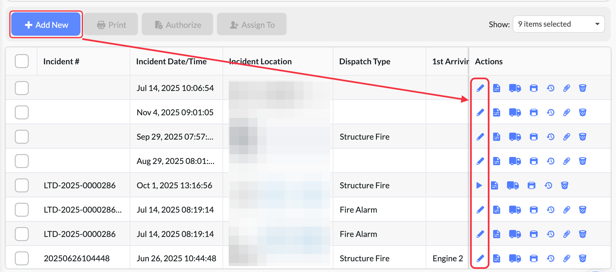Screen dimensions: 616x272
Task: Open attachments for Sep 29, 2025 incident
Action: (567, 137)
